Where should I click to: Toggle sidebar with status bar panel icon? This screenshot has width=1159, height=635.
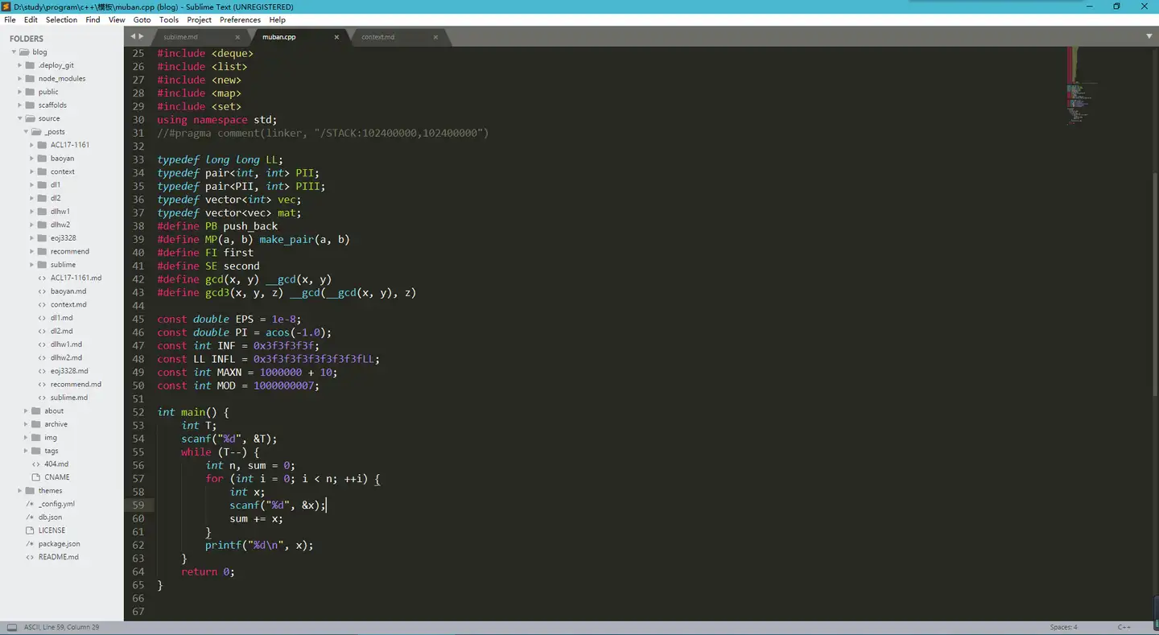[12, 627]
